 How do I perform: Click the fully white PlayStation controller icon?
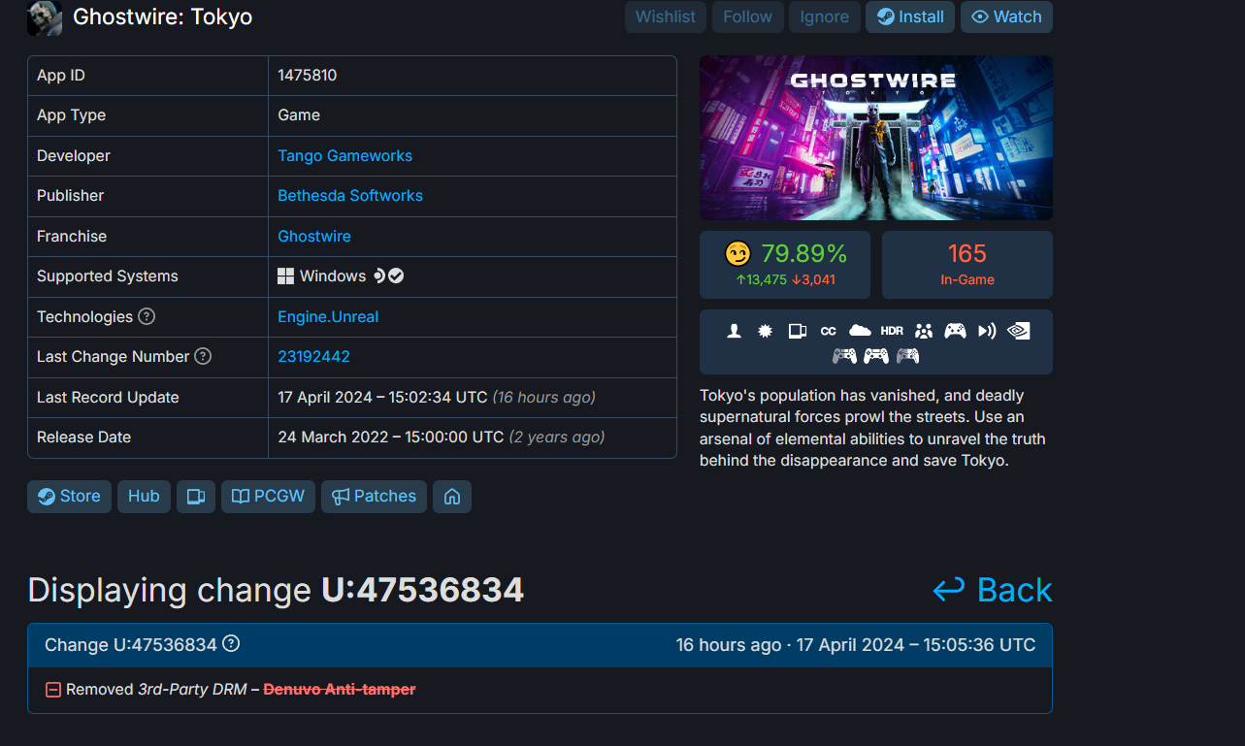pyautogui.click(x=875, y=356)
